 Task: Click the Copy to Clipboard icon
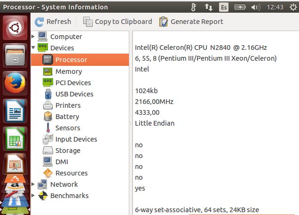tap(87, 22)
